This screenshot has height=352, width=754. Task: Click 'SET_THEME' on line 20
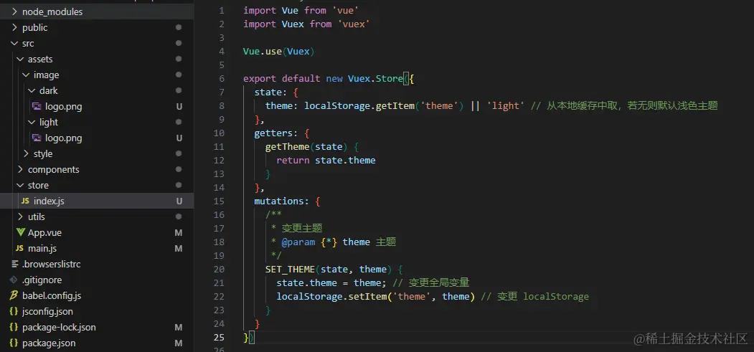point(290,270)
